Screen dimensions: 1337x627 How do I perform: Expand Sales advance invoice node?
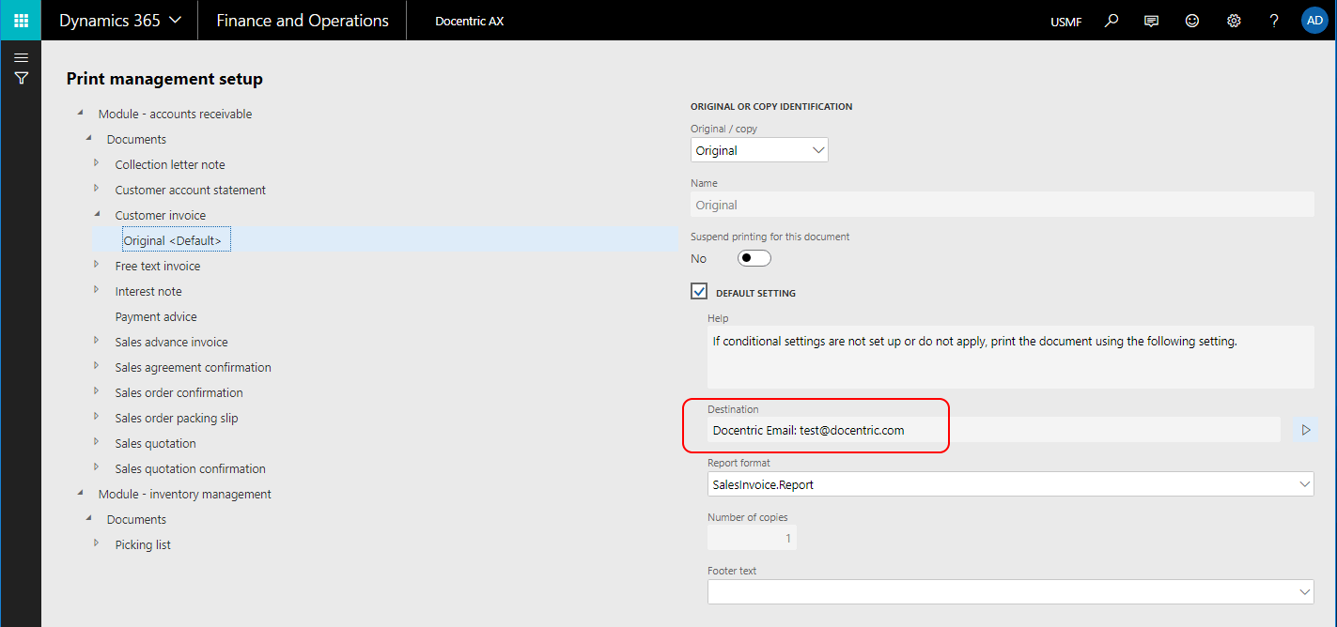click(96, 341)
